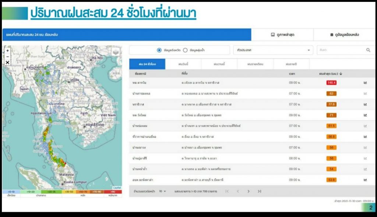The height and width of the screenshot is (217, 377).
Task: Switch to the ฝนวันนี้ tab
Action: [x=183, y=64]
